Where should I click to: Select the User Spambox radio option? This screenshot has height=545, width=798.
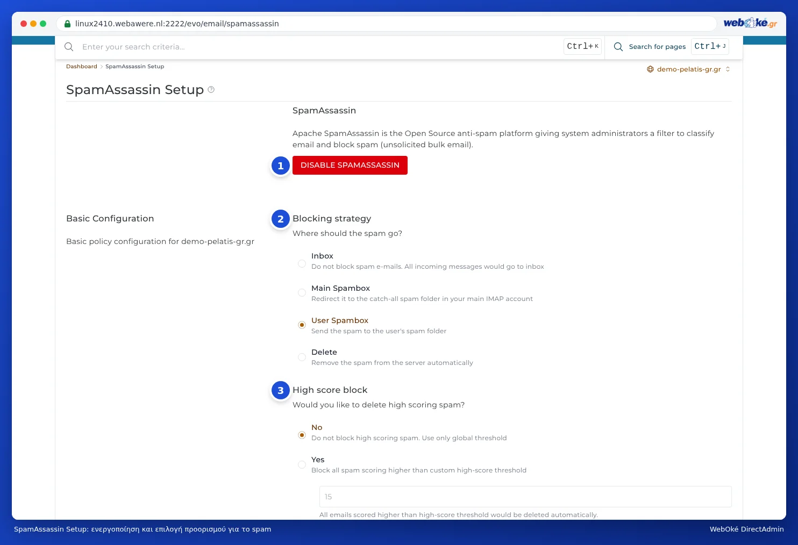click(302, 325)
